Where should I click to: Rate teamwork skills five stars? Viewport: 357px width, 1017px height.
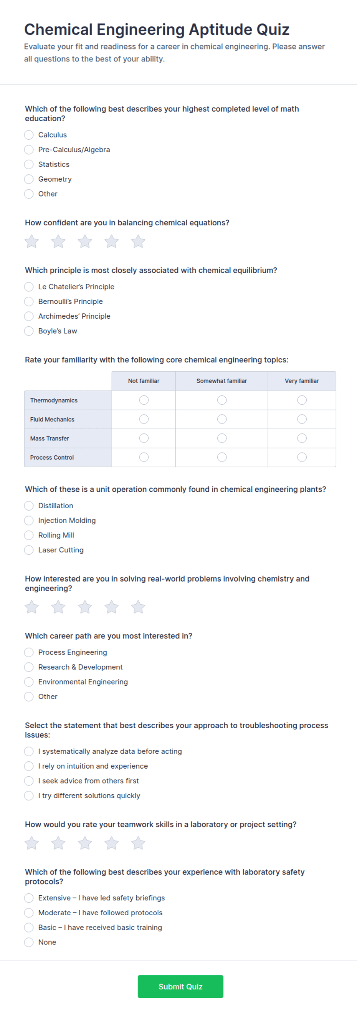(138, 843)
